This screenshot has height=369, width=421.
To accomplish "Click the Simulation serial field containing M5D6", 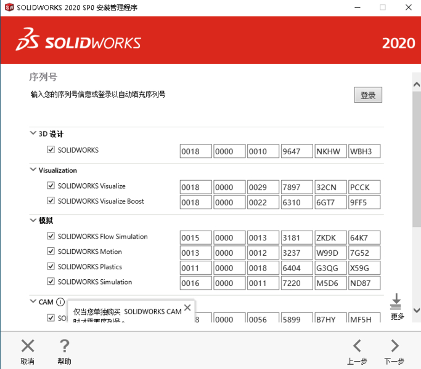I will point(330,283).
